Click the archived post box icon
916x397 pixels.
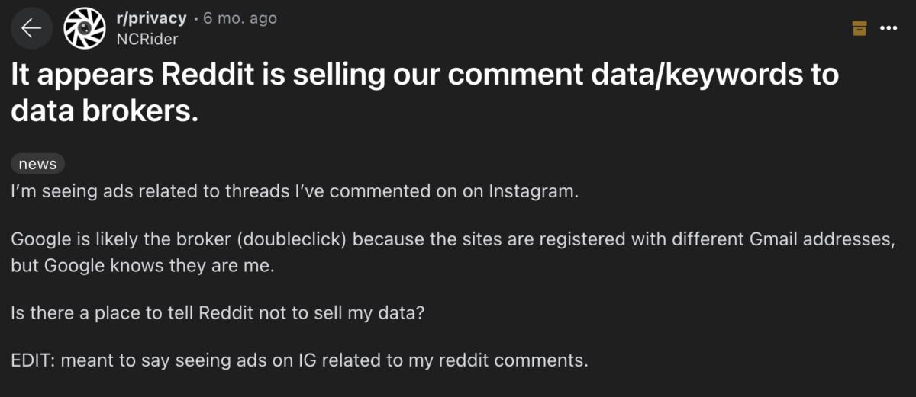point(860,28)
